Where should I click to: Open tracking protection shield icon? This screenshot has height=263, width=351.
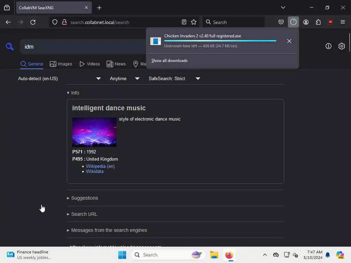55,22
